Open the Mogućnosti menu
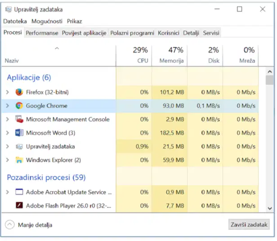Screen dimensions: 277x241 [x=47, y=21]
